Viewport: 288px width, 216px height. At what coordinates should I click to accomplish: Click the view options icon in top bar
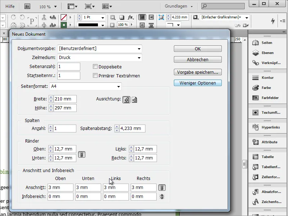[72, 6]
